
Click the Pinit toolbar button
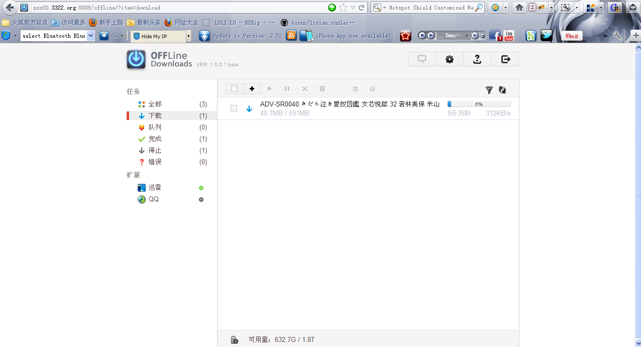[572, 36]
